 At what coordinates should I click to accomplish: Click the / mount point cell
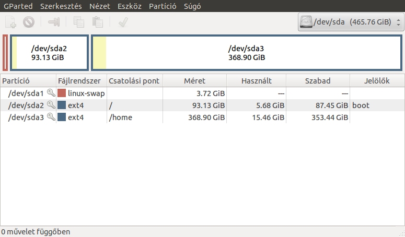click(x=135, y=105)
